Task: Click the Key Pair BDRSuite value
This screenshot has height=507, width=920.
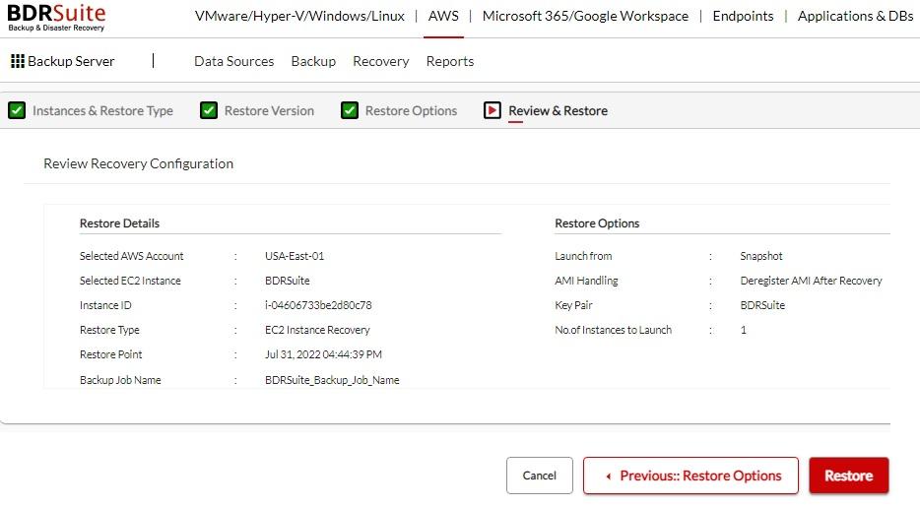Action: 762,305
